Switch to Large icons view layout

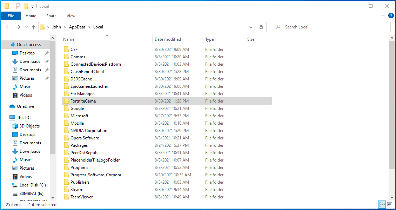pos(389,204)
